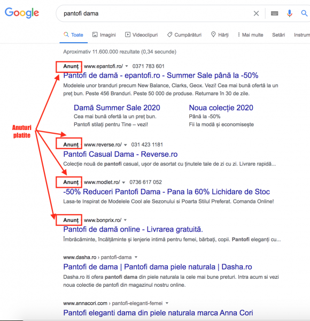The width and height of the screenshot is (310, 321).
Task: Open the on-screen keyboard icon
Action: point(274,13)
